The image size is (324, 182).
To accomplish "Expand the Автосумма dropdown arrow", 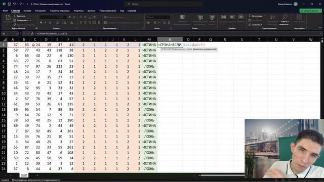I will [x=265, y=16].
